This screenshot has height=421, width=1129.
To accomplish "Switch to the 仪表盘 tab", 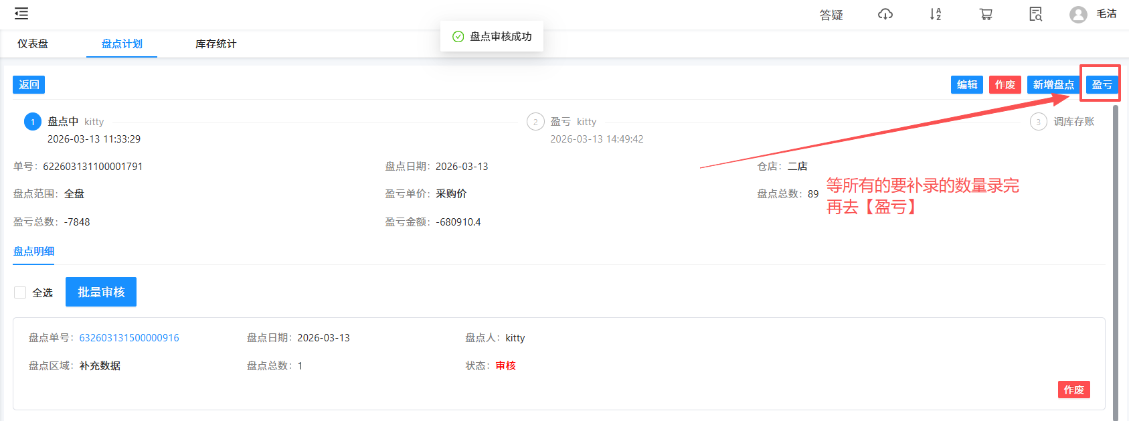I will pos(33,44).
